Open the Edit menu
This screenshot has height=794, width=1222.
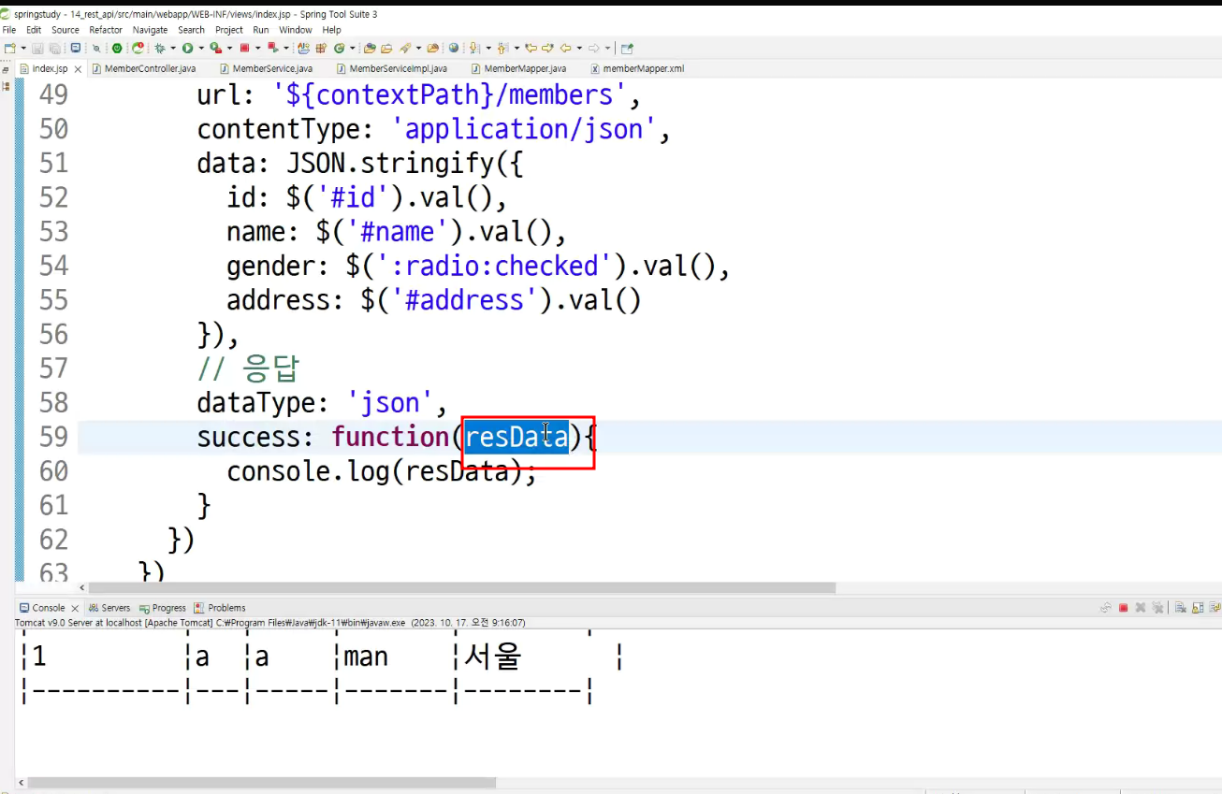pyautogui.click(x=34, y=30)
